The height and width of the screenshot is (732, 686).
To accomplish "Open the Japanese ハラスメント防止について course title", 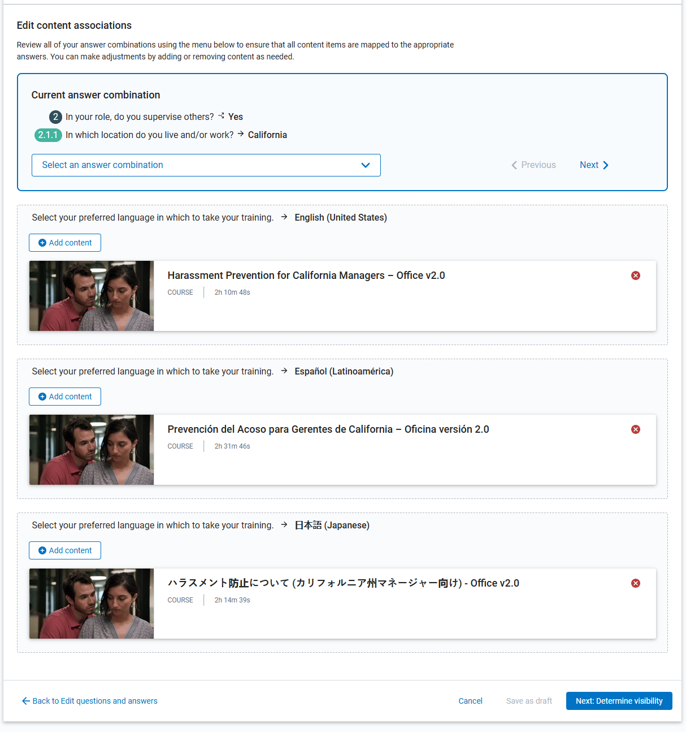I will click(343, 583).
